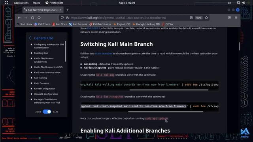Open the OpenSSL Configuration doc
This screenshot has height=142, width=253.
[x=46, y=94]
